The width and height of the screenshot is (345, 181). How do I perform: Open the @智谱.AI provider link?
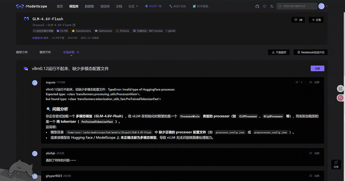(x=37, y=38)
